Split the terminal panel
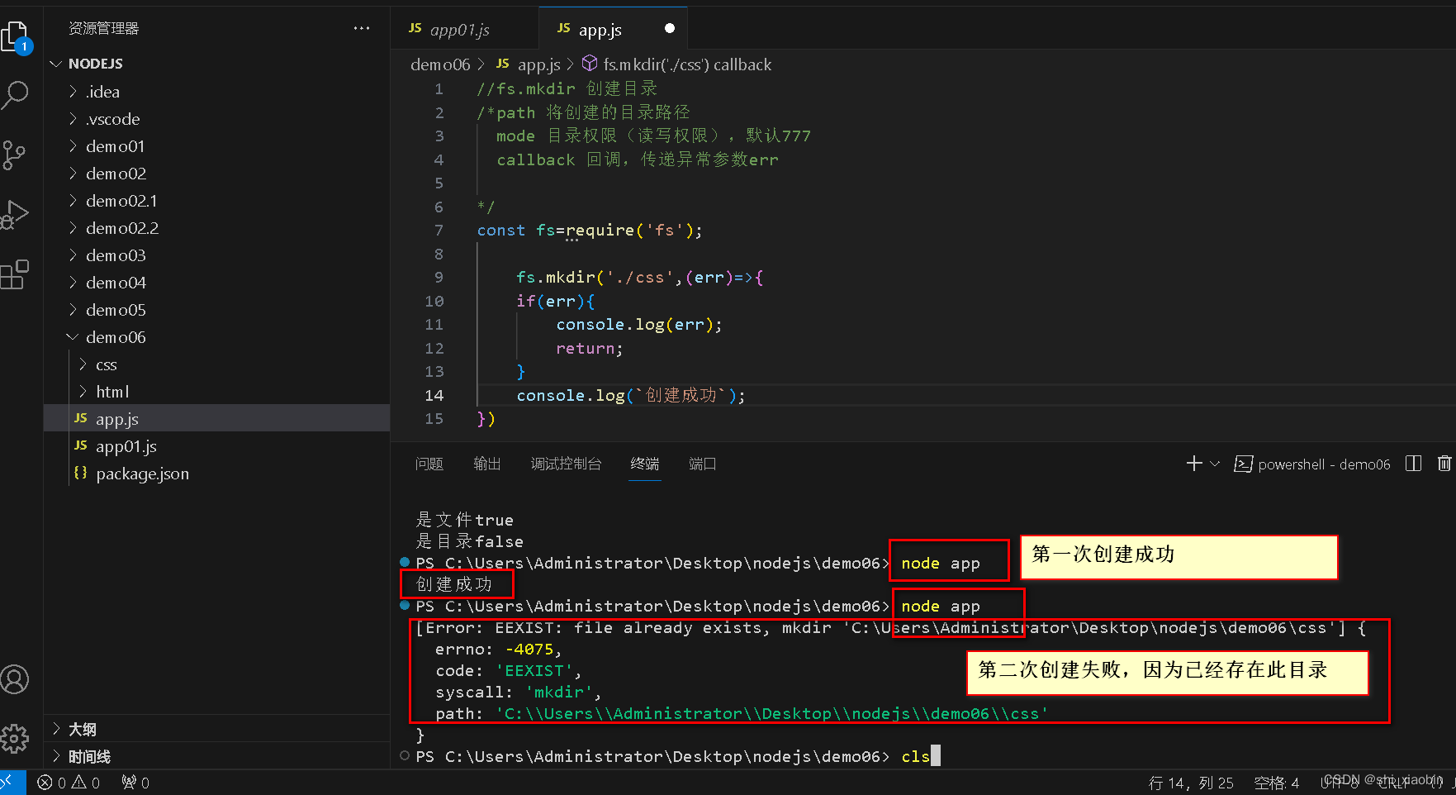Viewport: 1456px width, 795px height. click(1413, 464)
